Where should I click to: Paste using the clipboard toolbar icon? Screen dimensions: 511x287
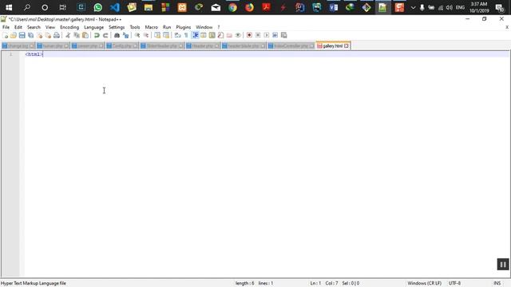coord(85,35)
